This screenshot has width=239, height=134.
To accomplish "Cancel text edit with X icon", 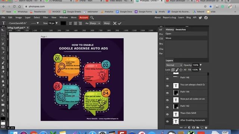I will (x=115, y=23).
